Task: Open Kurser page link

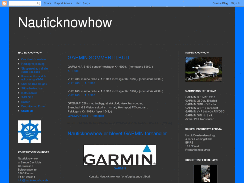Action: 26,102
